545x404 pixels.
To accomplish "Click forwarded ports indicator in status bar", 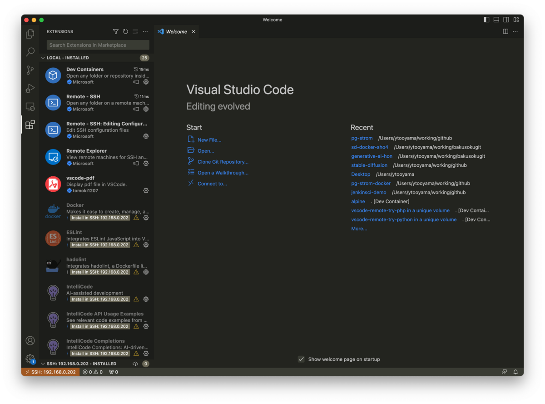I will pos(114,372).
